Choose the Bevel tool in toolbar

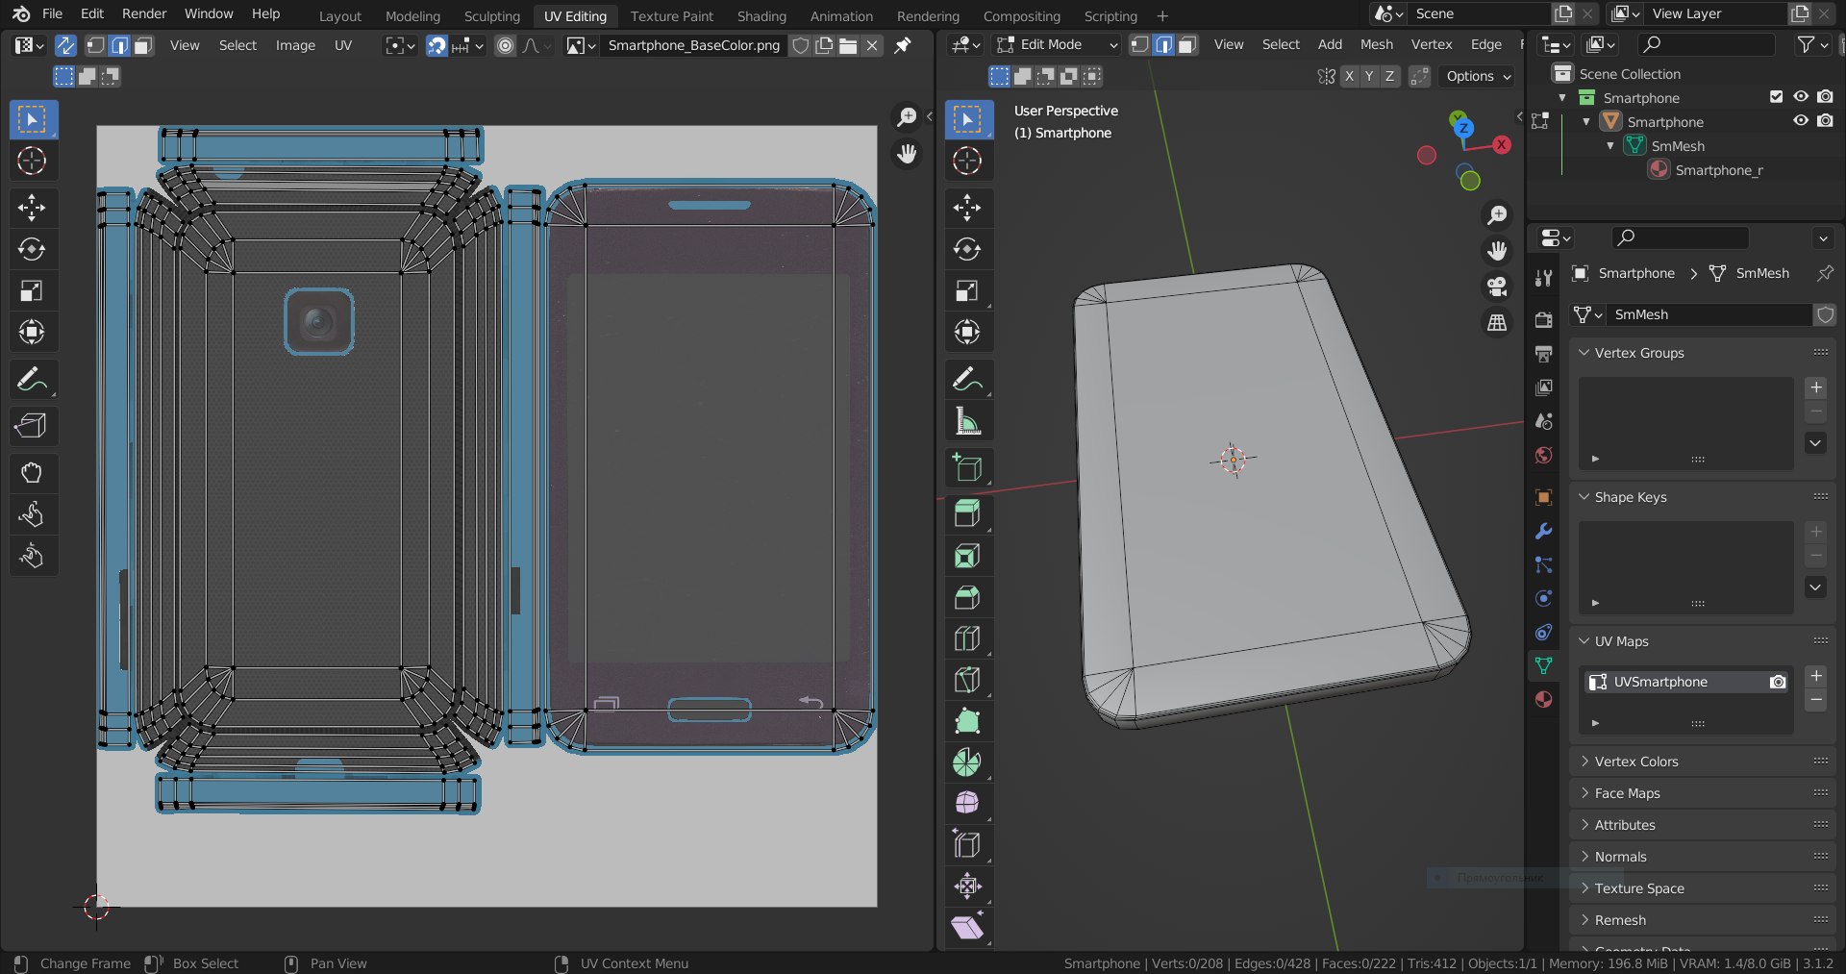pyautogui.click(x=967, y=597)
